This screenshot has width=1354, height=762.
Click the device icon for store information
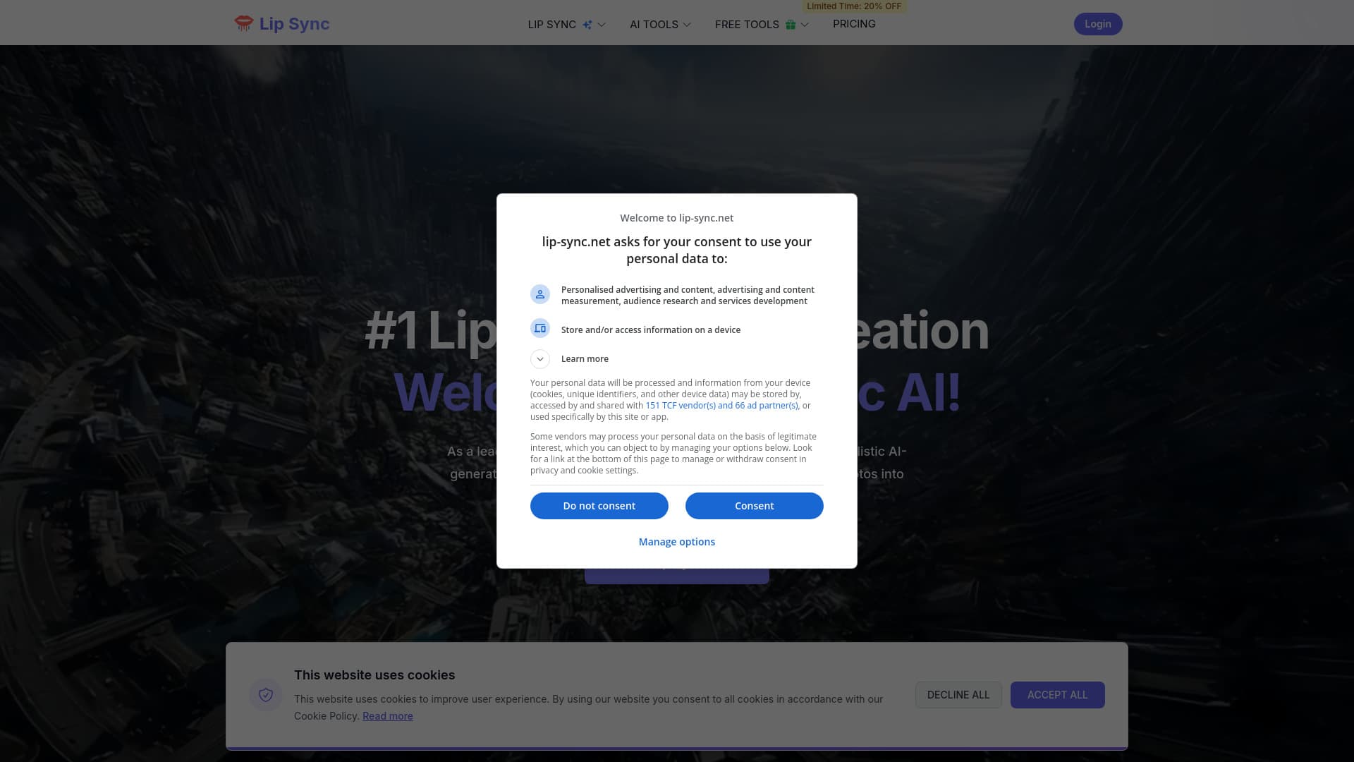tap(540, 328)
